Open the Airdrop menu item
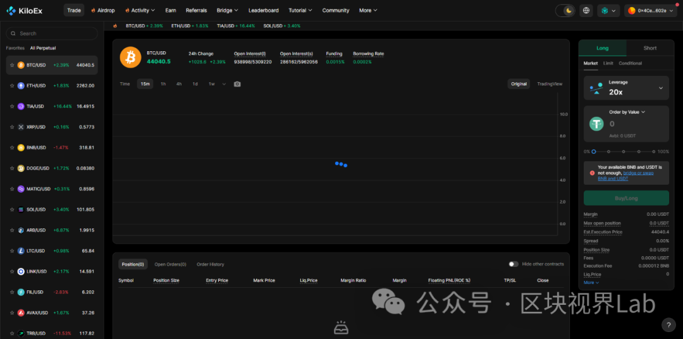 click(103, 11)
